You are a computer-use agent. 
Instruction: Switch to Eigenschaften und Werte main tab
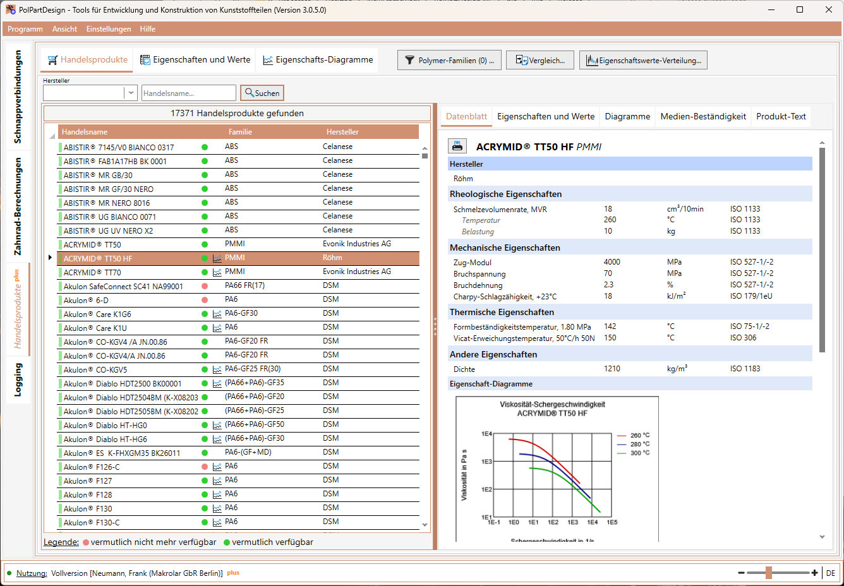[195, 60]
